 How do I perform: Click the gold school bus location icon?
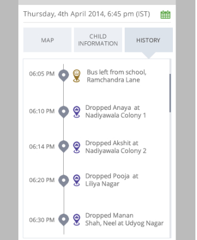pyautogui.click(x=77, y=76)
